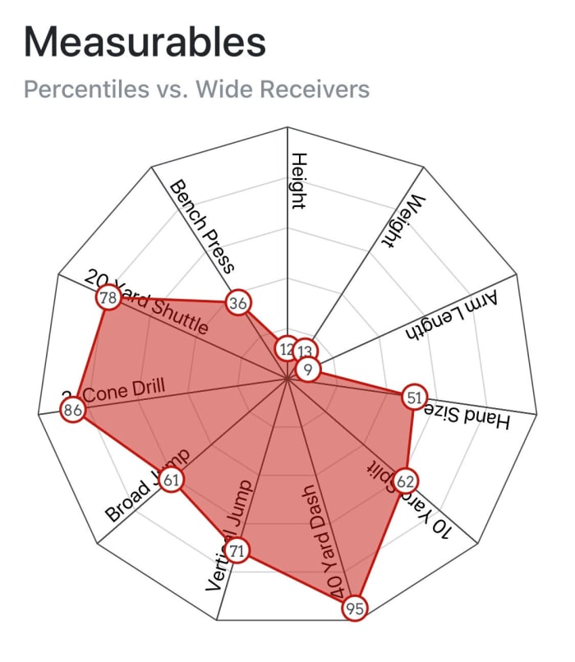Click the 71 Vertical Jump data point
This screenshot has height=662, width=575.
coord(237,550)
